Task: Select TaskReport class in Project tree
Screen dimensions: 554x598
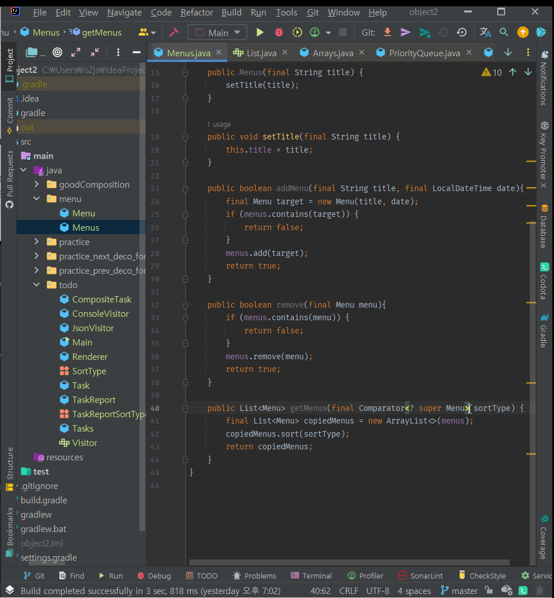Action: pos(94,399)
